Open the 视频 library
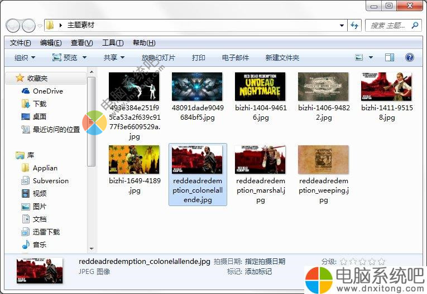The height and width of the screenshot is (294, 427). (33, 193)
